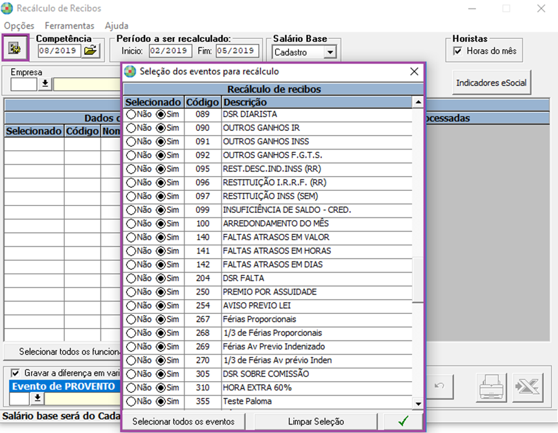The height and width of the screenshot is (433, 558).
Task: Select Não for event 089 DSR DIARISTA
Action: tap(131, 114)
